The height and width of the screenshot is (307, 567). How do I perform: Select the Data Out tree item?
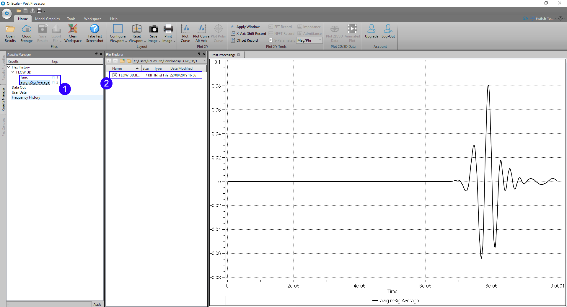19,87
